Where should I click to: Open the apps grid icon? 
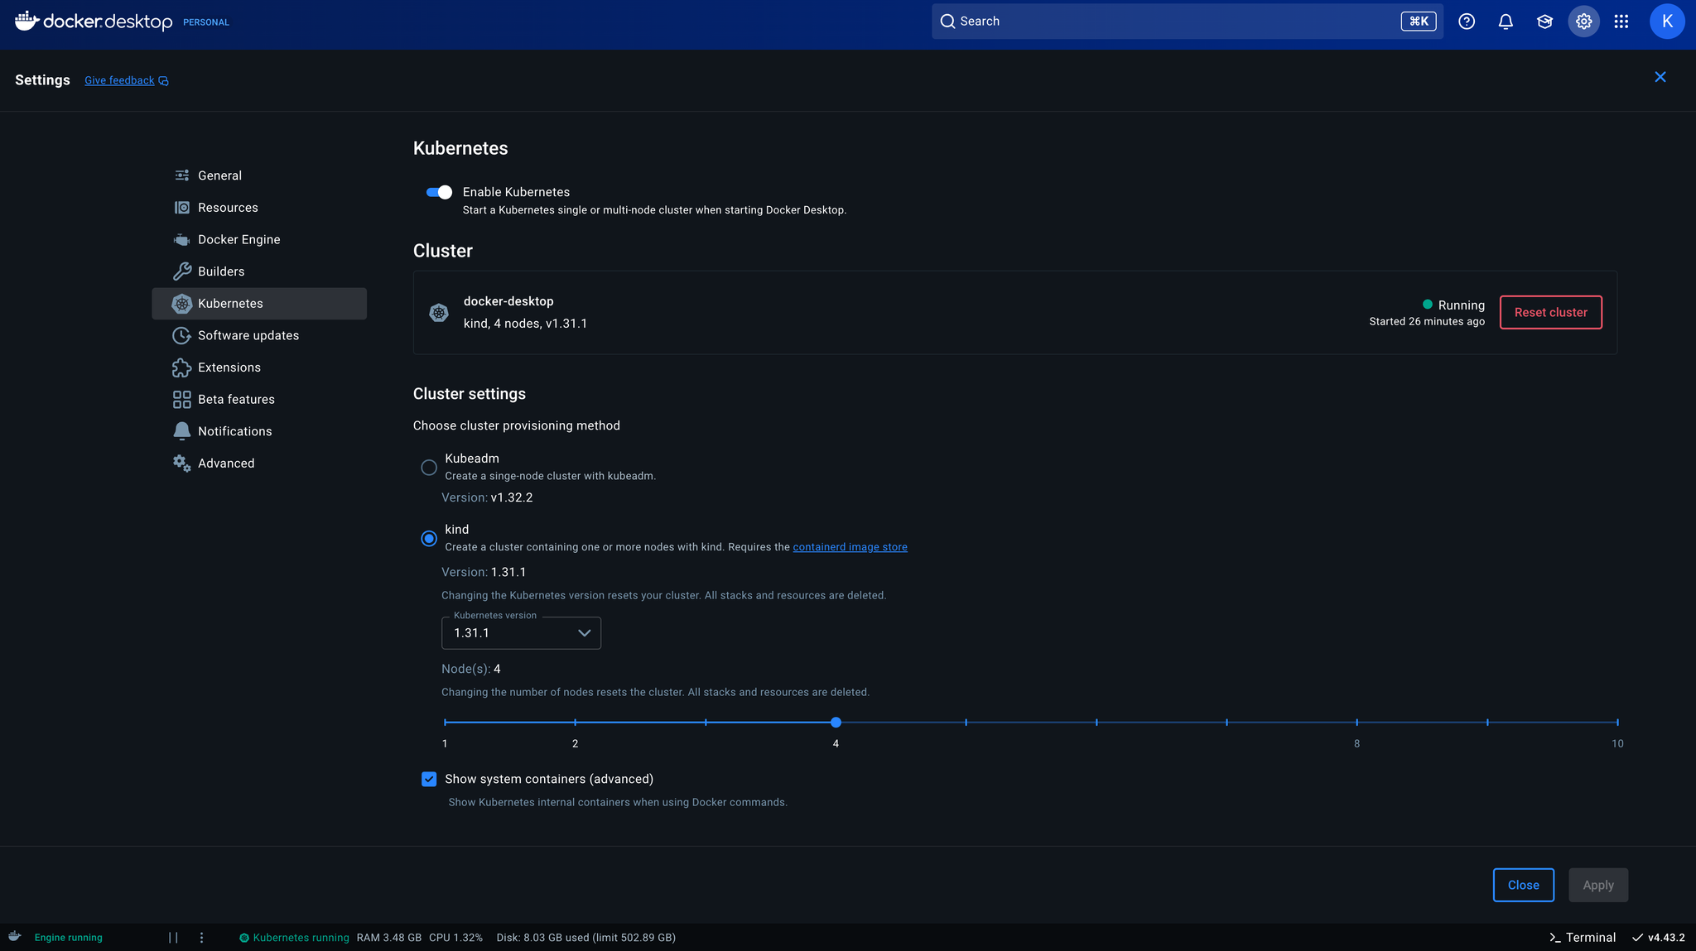tap(1621, 22)
